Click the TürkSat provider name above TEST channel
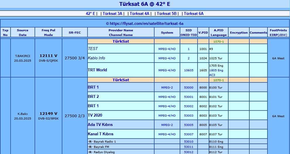The width and height of the screenshot is (290, 154). (121, 41)
